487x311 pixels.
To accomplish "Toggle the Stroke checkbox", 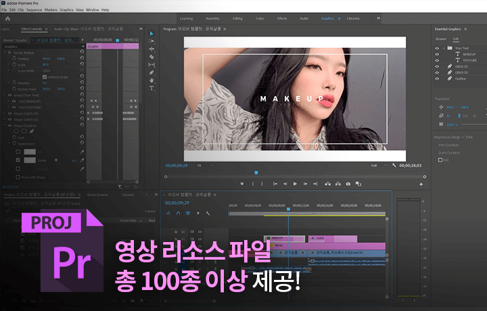I will tap(18, 160).
